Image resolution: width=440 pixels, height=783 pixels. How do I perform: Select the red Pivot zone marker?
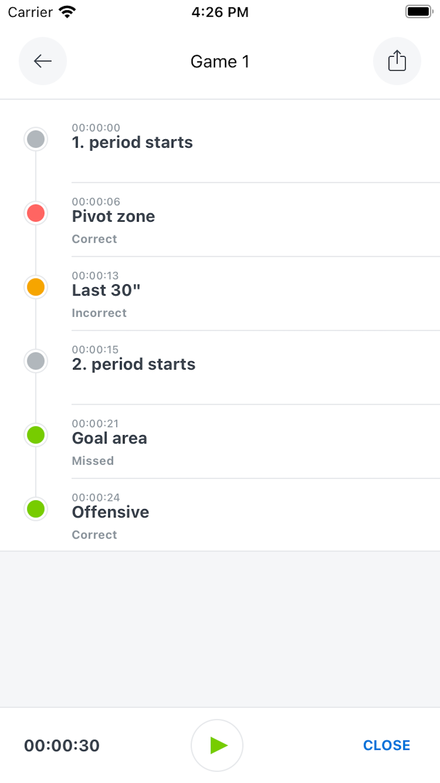[36, 213]
